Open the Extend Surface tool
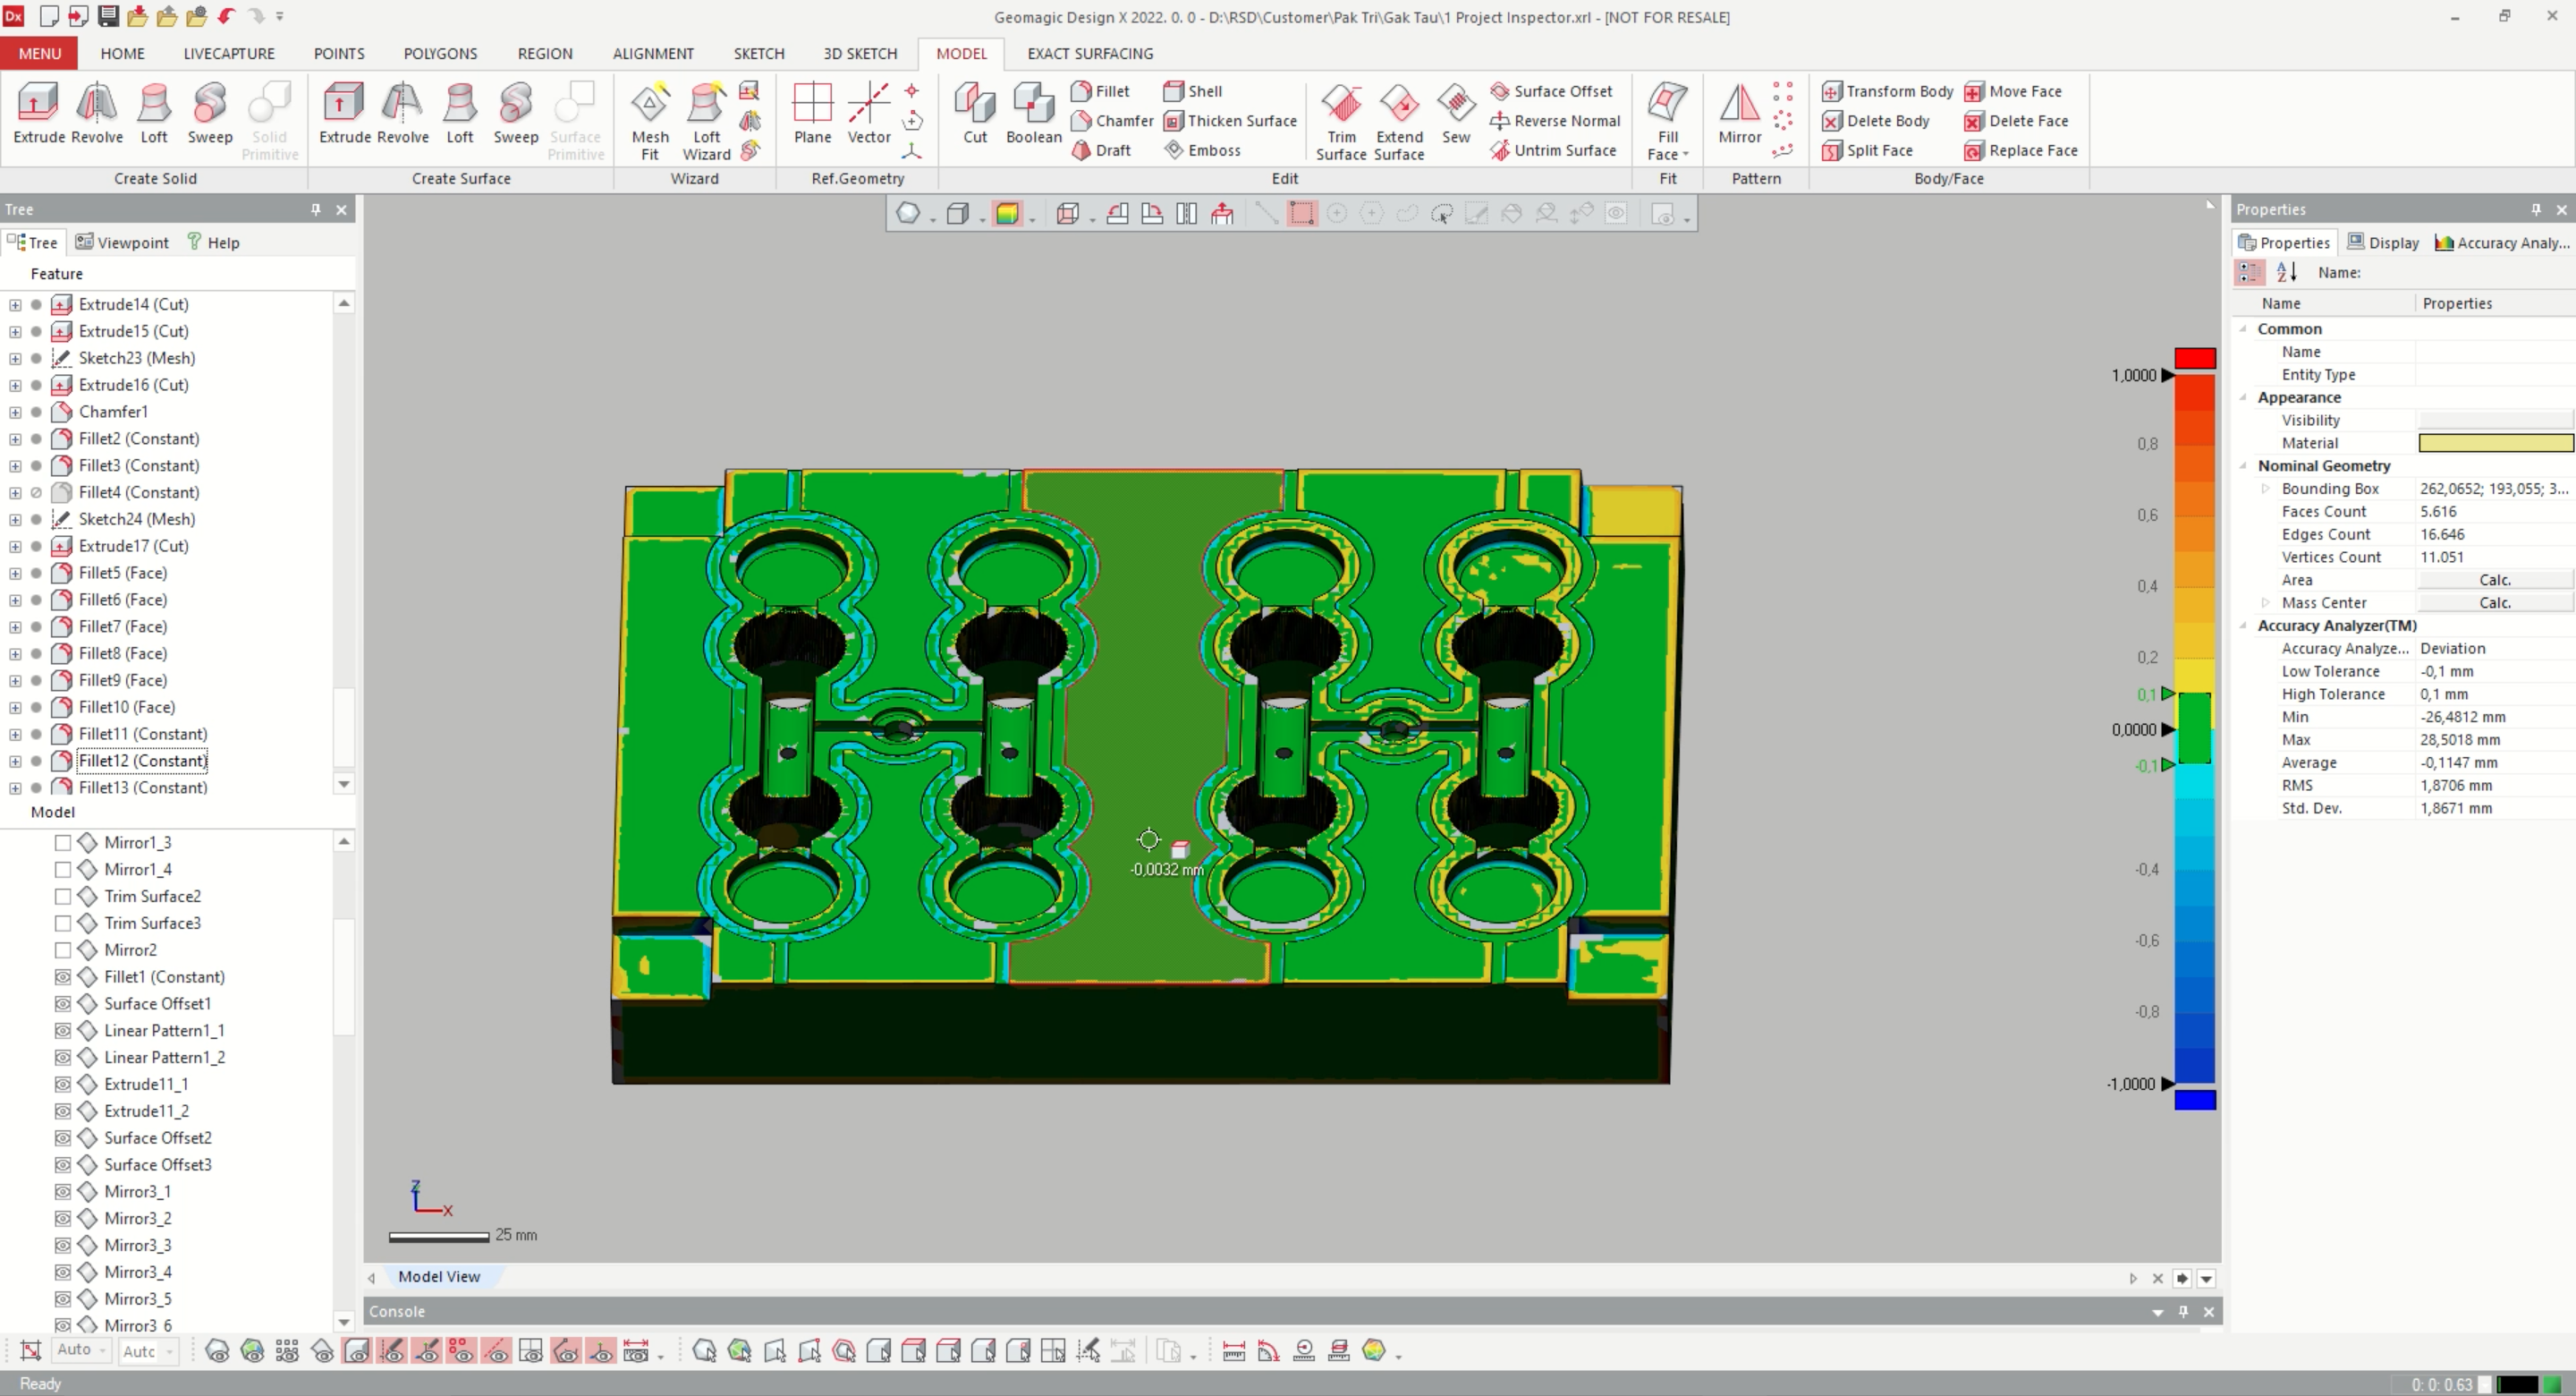 1399,121
